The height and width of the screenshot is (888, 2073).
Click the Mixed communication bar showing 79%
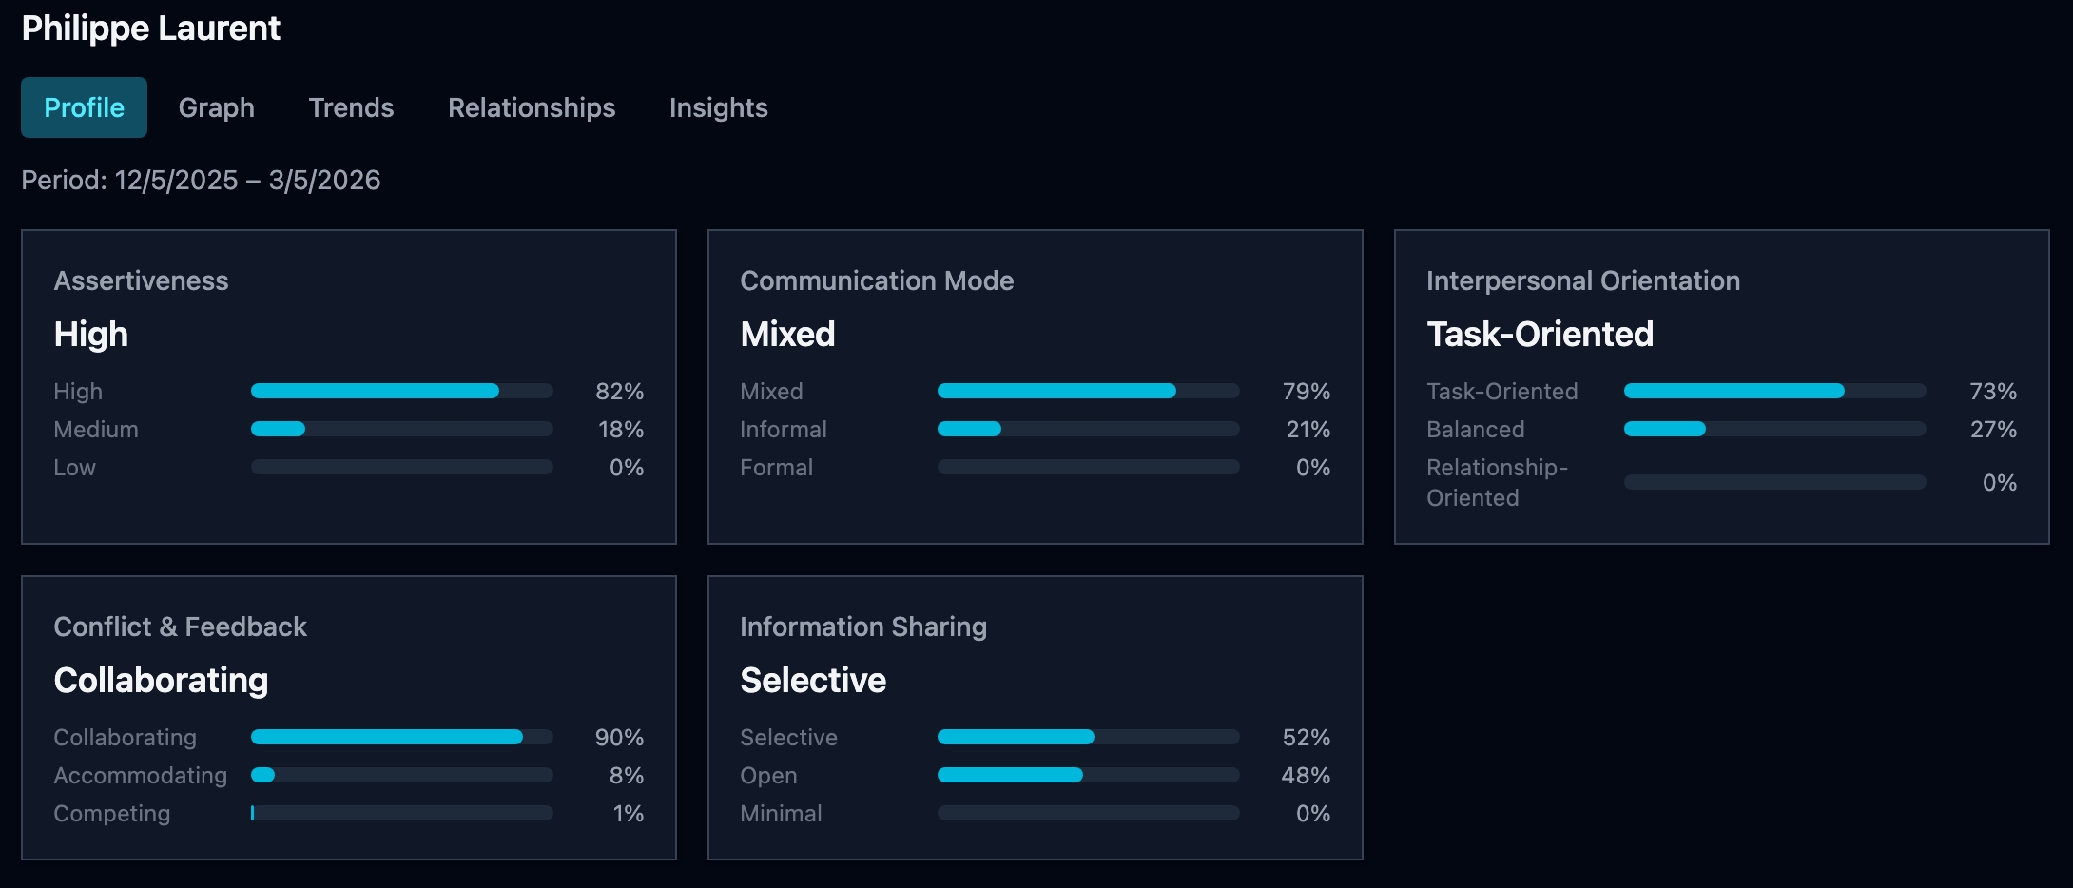coord(1088,390)
